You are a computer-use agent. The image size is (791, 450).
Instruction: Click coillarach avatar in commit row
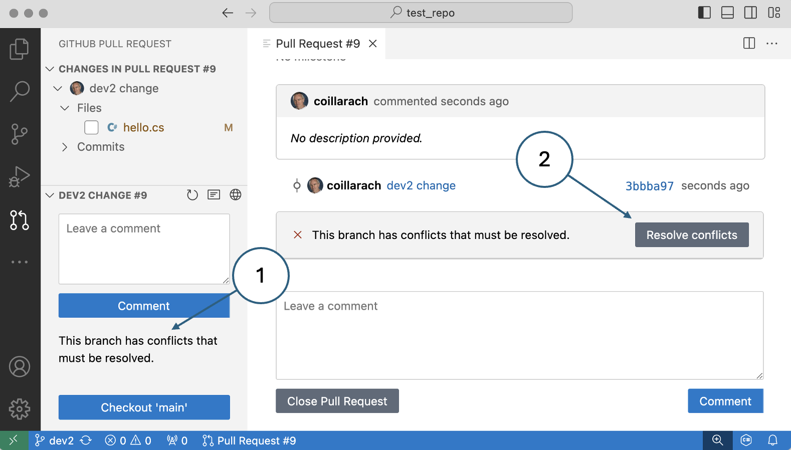[x=315, y=185]
